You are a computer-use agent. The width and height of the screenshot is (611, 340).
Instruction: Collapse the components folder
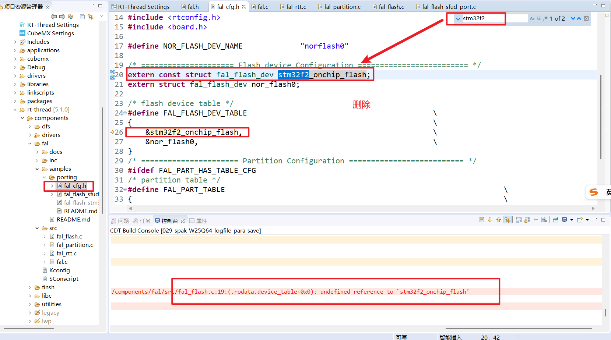(22, 118)
